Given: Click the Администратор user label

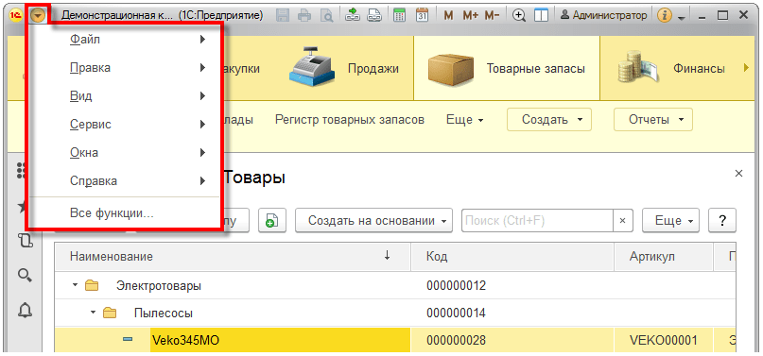Looking at the screenshot, I should tap(604, 15).
